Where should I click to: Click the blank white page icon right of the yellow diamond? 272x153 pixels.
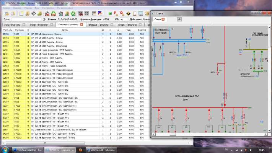(x=135, y=13)
